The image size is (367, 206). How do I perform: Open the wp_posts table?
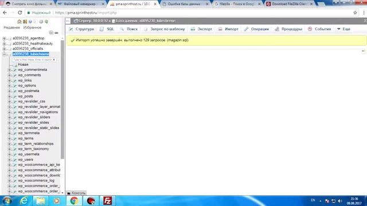tap(25, 96)
